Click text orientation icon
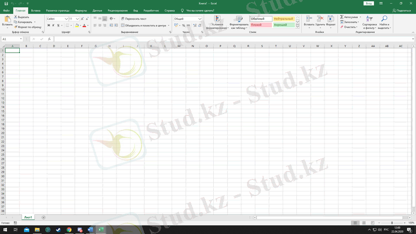This screenshot has width=416, height=234. click(112, 19)
